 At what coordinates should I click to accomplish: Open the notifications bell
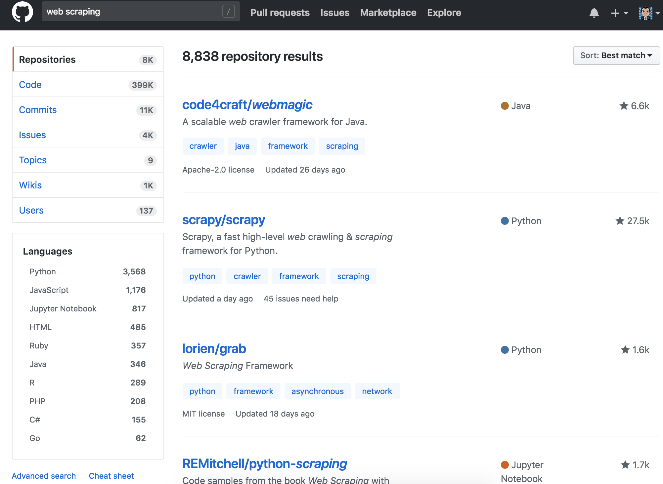pos(594,13)
